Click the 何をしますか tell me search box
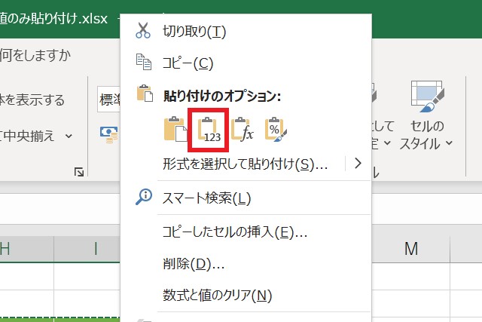Image resolution: width=482 pixels, height=322 pixels. [x=35, y=55]
